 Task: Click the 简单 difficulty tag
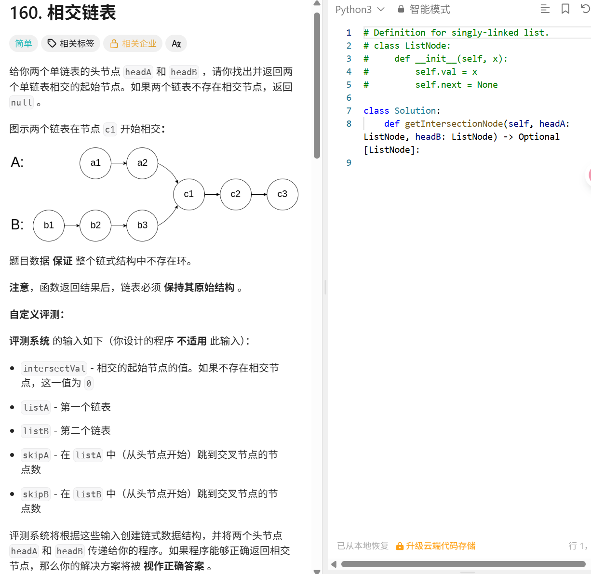click(x=24, y=43)
